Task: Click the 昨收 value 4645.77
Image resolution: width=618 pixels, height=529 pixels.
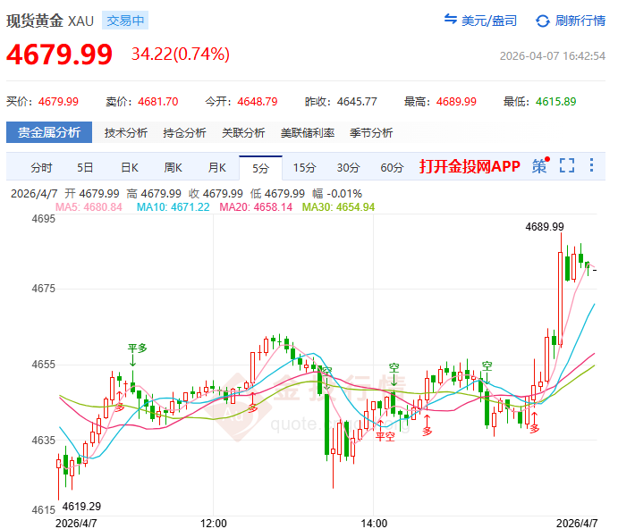Action: click(x=357, y=102)
